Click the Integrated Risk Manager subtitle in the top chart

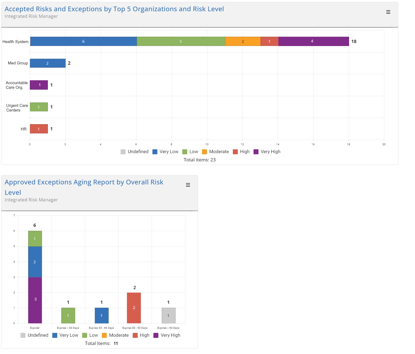pyautogui.click(x=31, y=16)
